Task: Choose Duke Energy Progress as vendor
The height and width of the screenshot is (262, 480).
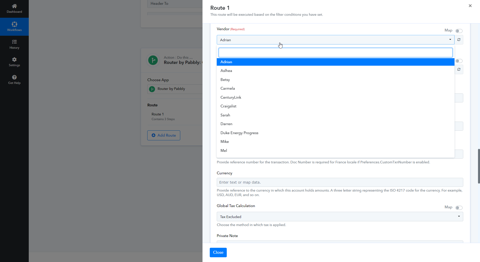Action: pyautogui.click(x=335, y=133)
